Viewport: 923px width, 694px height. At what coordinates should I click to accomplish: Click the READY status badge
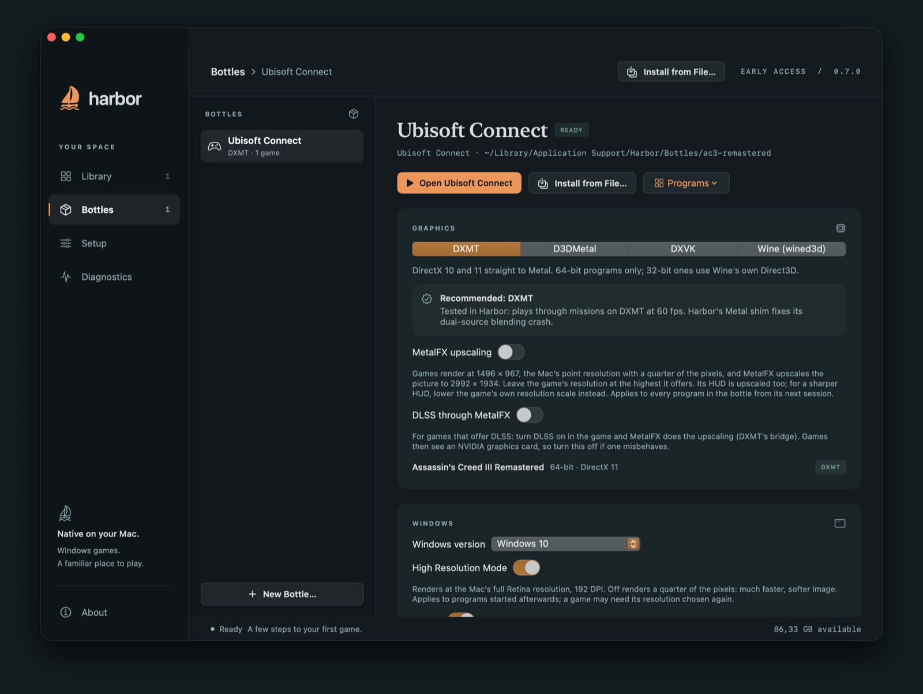(571, 130)
